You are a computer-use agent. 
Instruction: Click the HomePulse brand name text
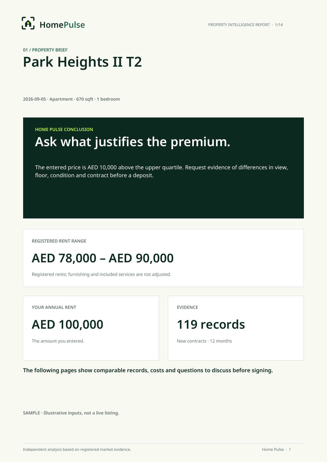coord(62,25)
